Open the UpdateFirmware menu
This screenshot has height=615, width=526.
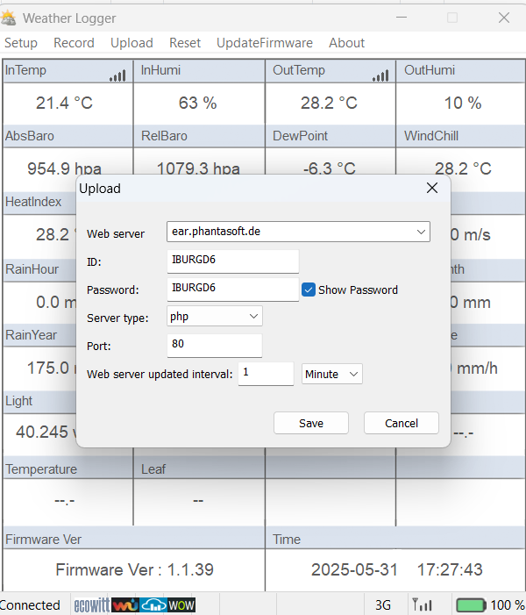(x=265, y=43)
